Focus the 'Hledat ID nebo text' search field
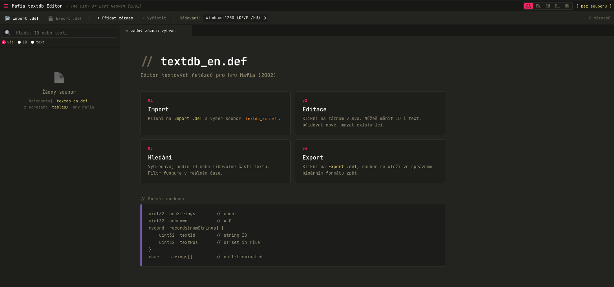This screenshot has height=287, width=614. [59, 33]
